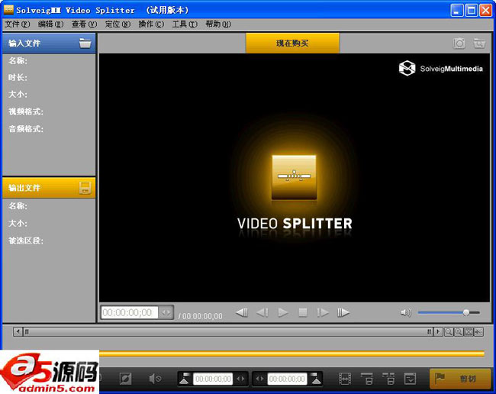This screenshot has width=496, height=394.
Task: Click the save selected fragment icon
Action: [367, 379]
